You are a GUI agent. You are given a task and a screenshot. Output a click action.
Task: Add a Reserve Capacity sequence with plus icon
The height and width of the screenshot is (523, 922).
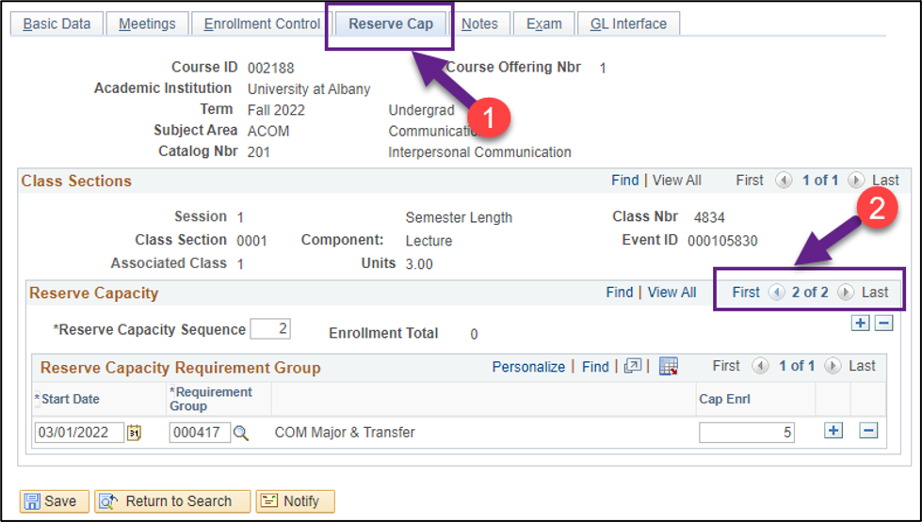click(859, 324)
